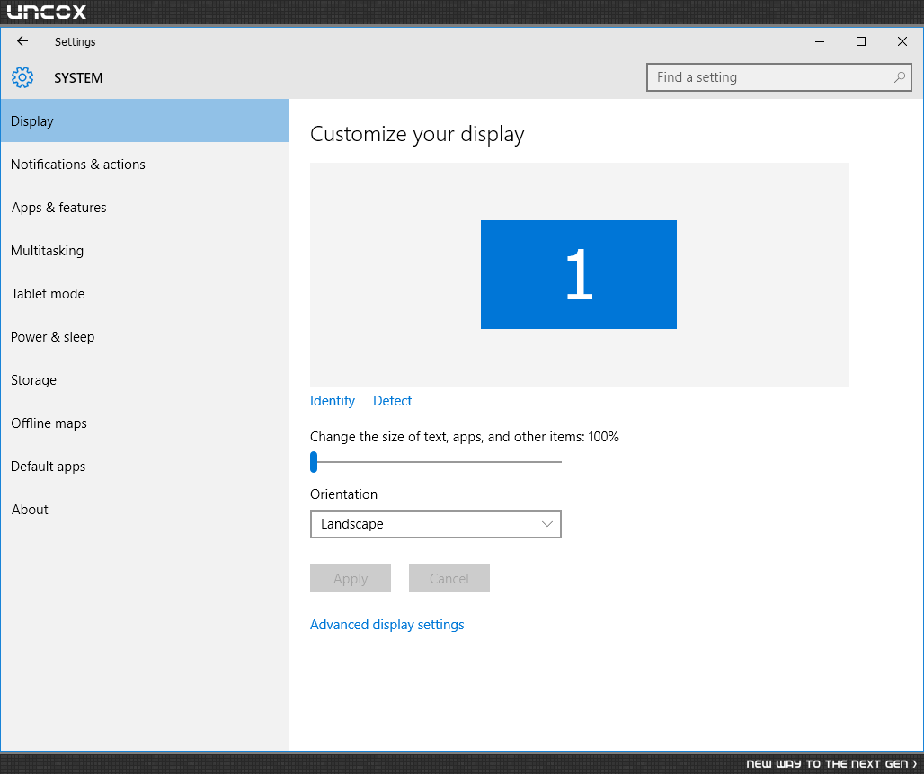Focus the Find a setting field
Screen dimensions: 924x774
point(778,77)
